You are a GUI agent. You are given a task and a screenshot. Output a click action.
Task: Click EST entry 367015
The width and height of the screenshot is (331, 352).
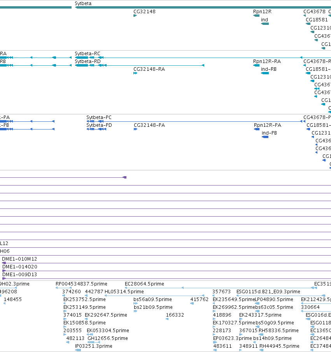tap(249, 331)
